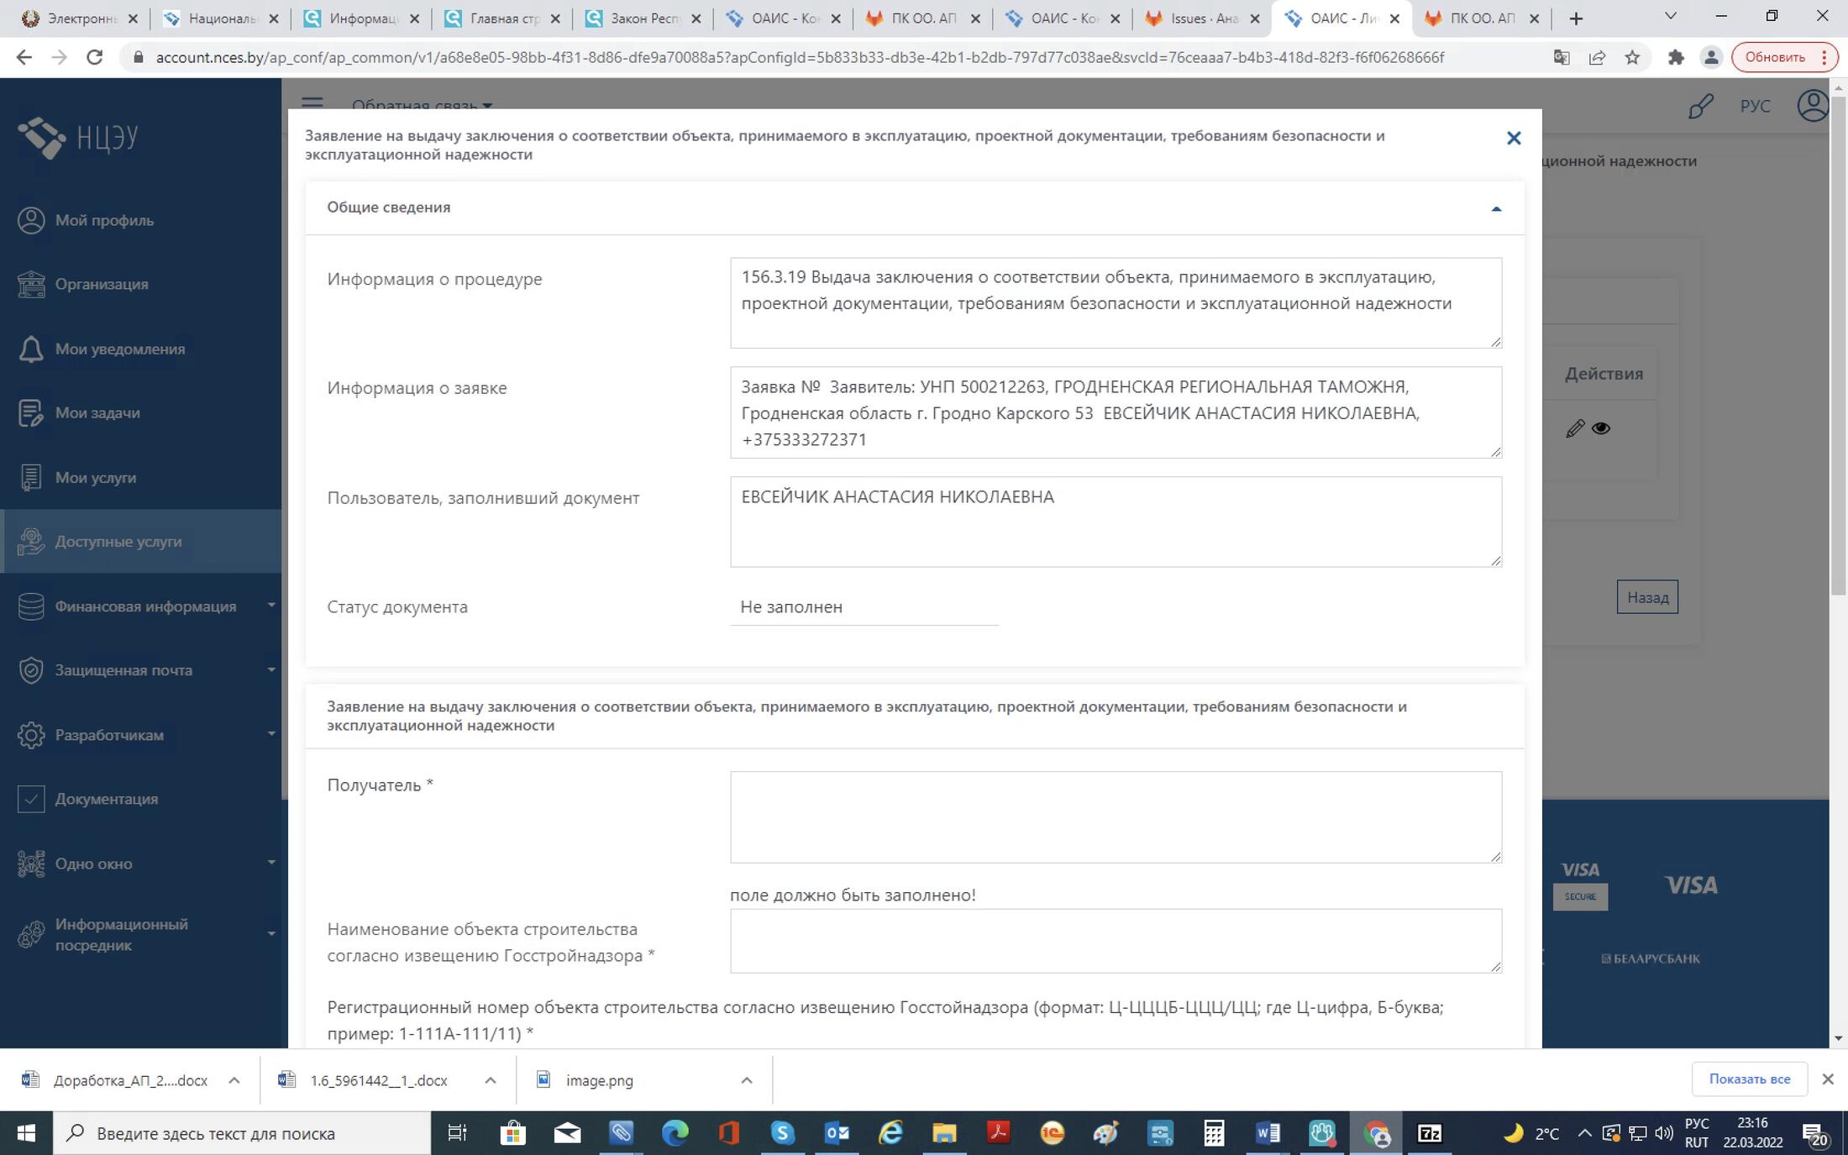Expand Разработчикам submenu arrow
Image resolution: width=1848 pixels, height=1155 pixels.
(271, 733)
